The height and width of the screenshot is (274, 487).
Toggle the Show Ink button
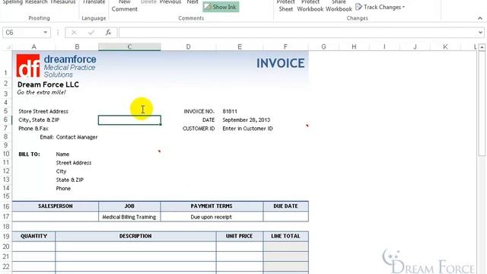tap(221, 7)
